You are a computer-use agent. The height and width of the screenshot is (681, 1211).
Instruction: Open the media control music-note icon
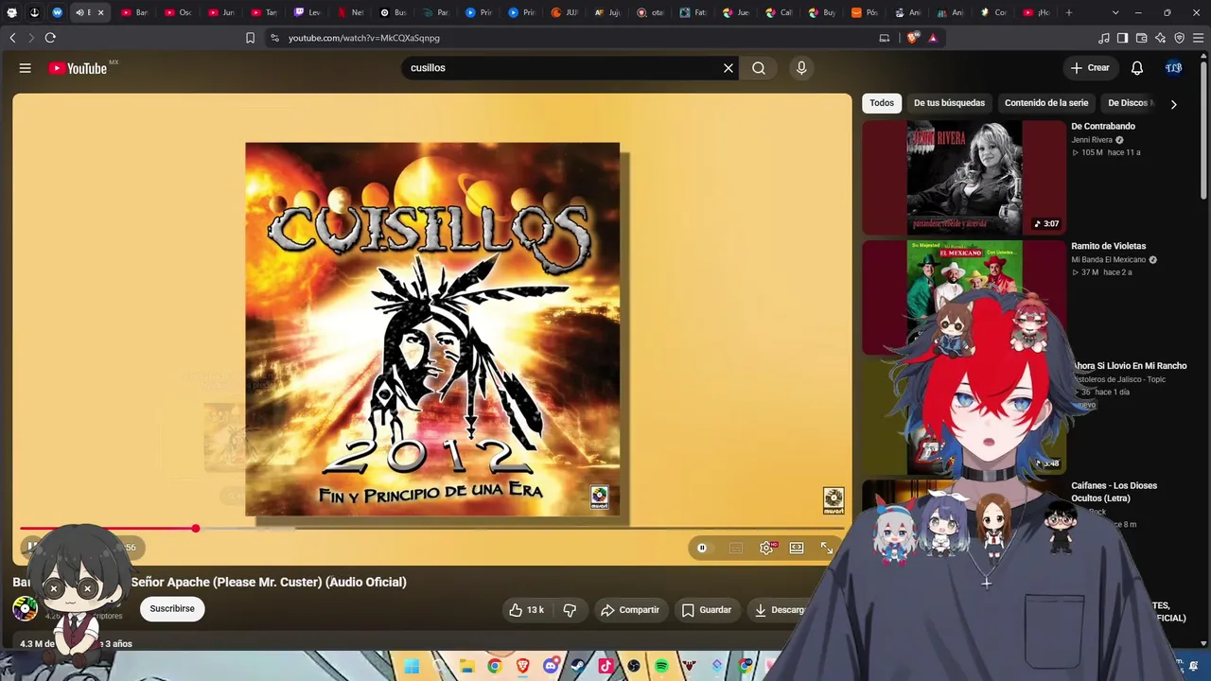[x=1103, y=38]
